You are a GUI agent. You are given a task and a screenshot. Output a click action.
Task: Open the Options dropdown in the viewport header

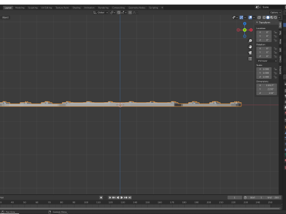[x=275, y=12]
